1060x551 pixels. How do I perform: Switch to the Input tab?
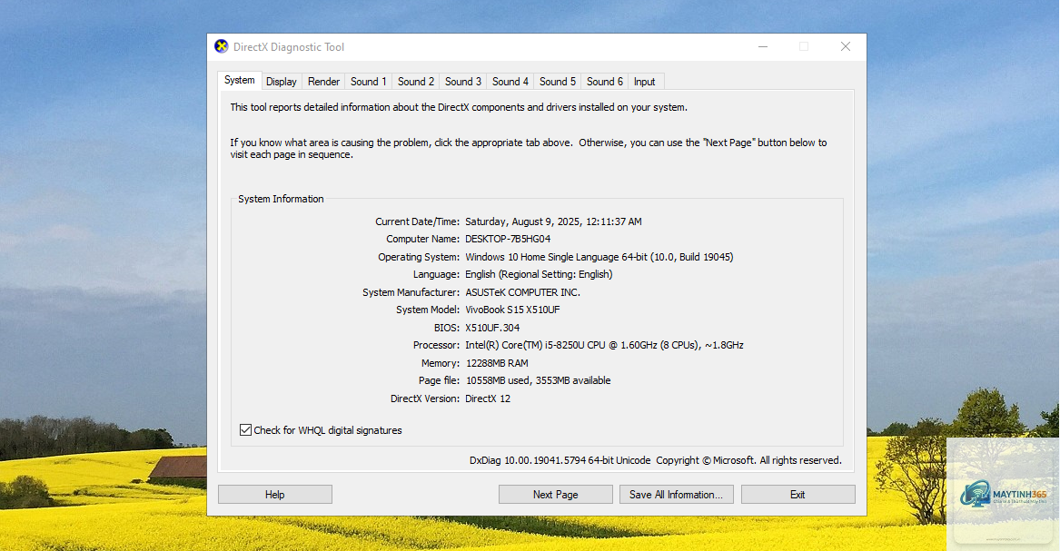644,81
